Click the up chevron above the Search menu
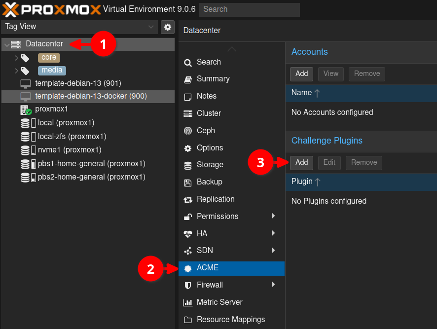437x329 pixels. (232, 49)
